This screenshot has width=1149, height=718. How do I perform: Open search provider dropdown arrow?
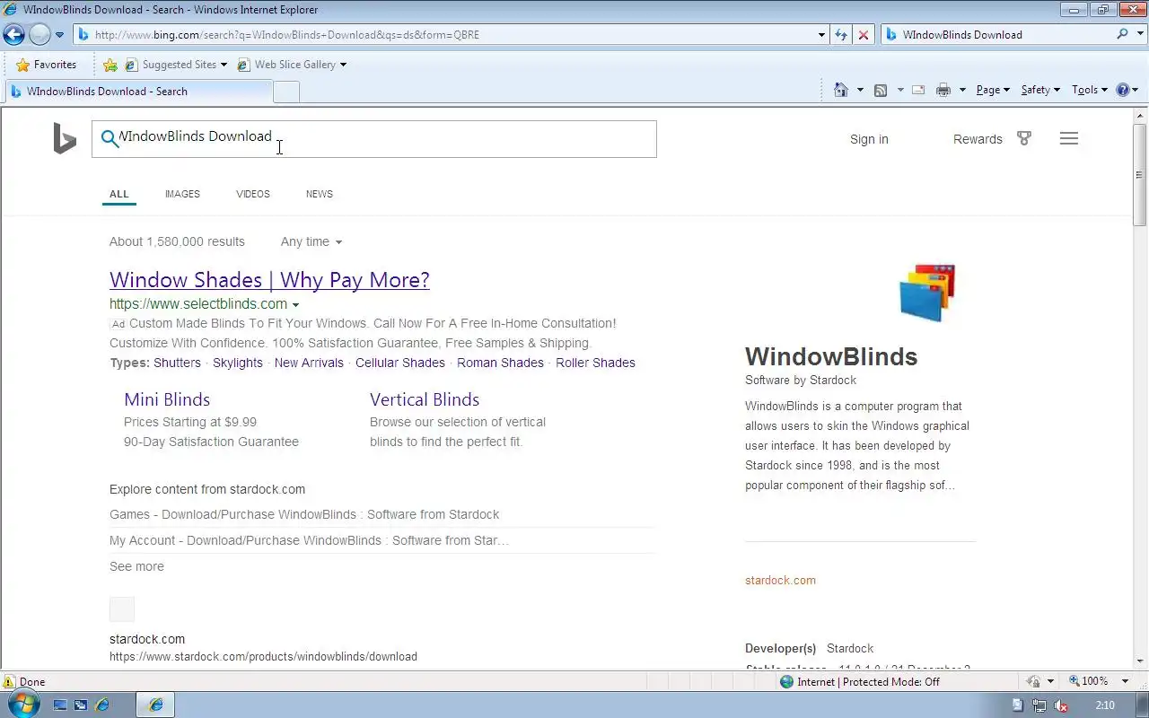click(x=1140, y=35)
